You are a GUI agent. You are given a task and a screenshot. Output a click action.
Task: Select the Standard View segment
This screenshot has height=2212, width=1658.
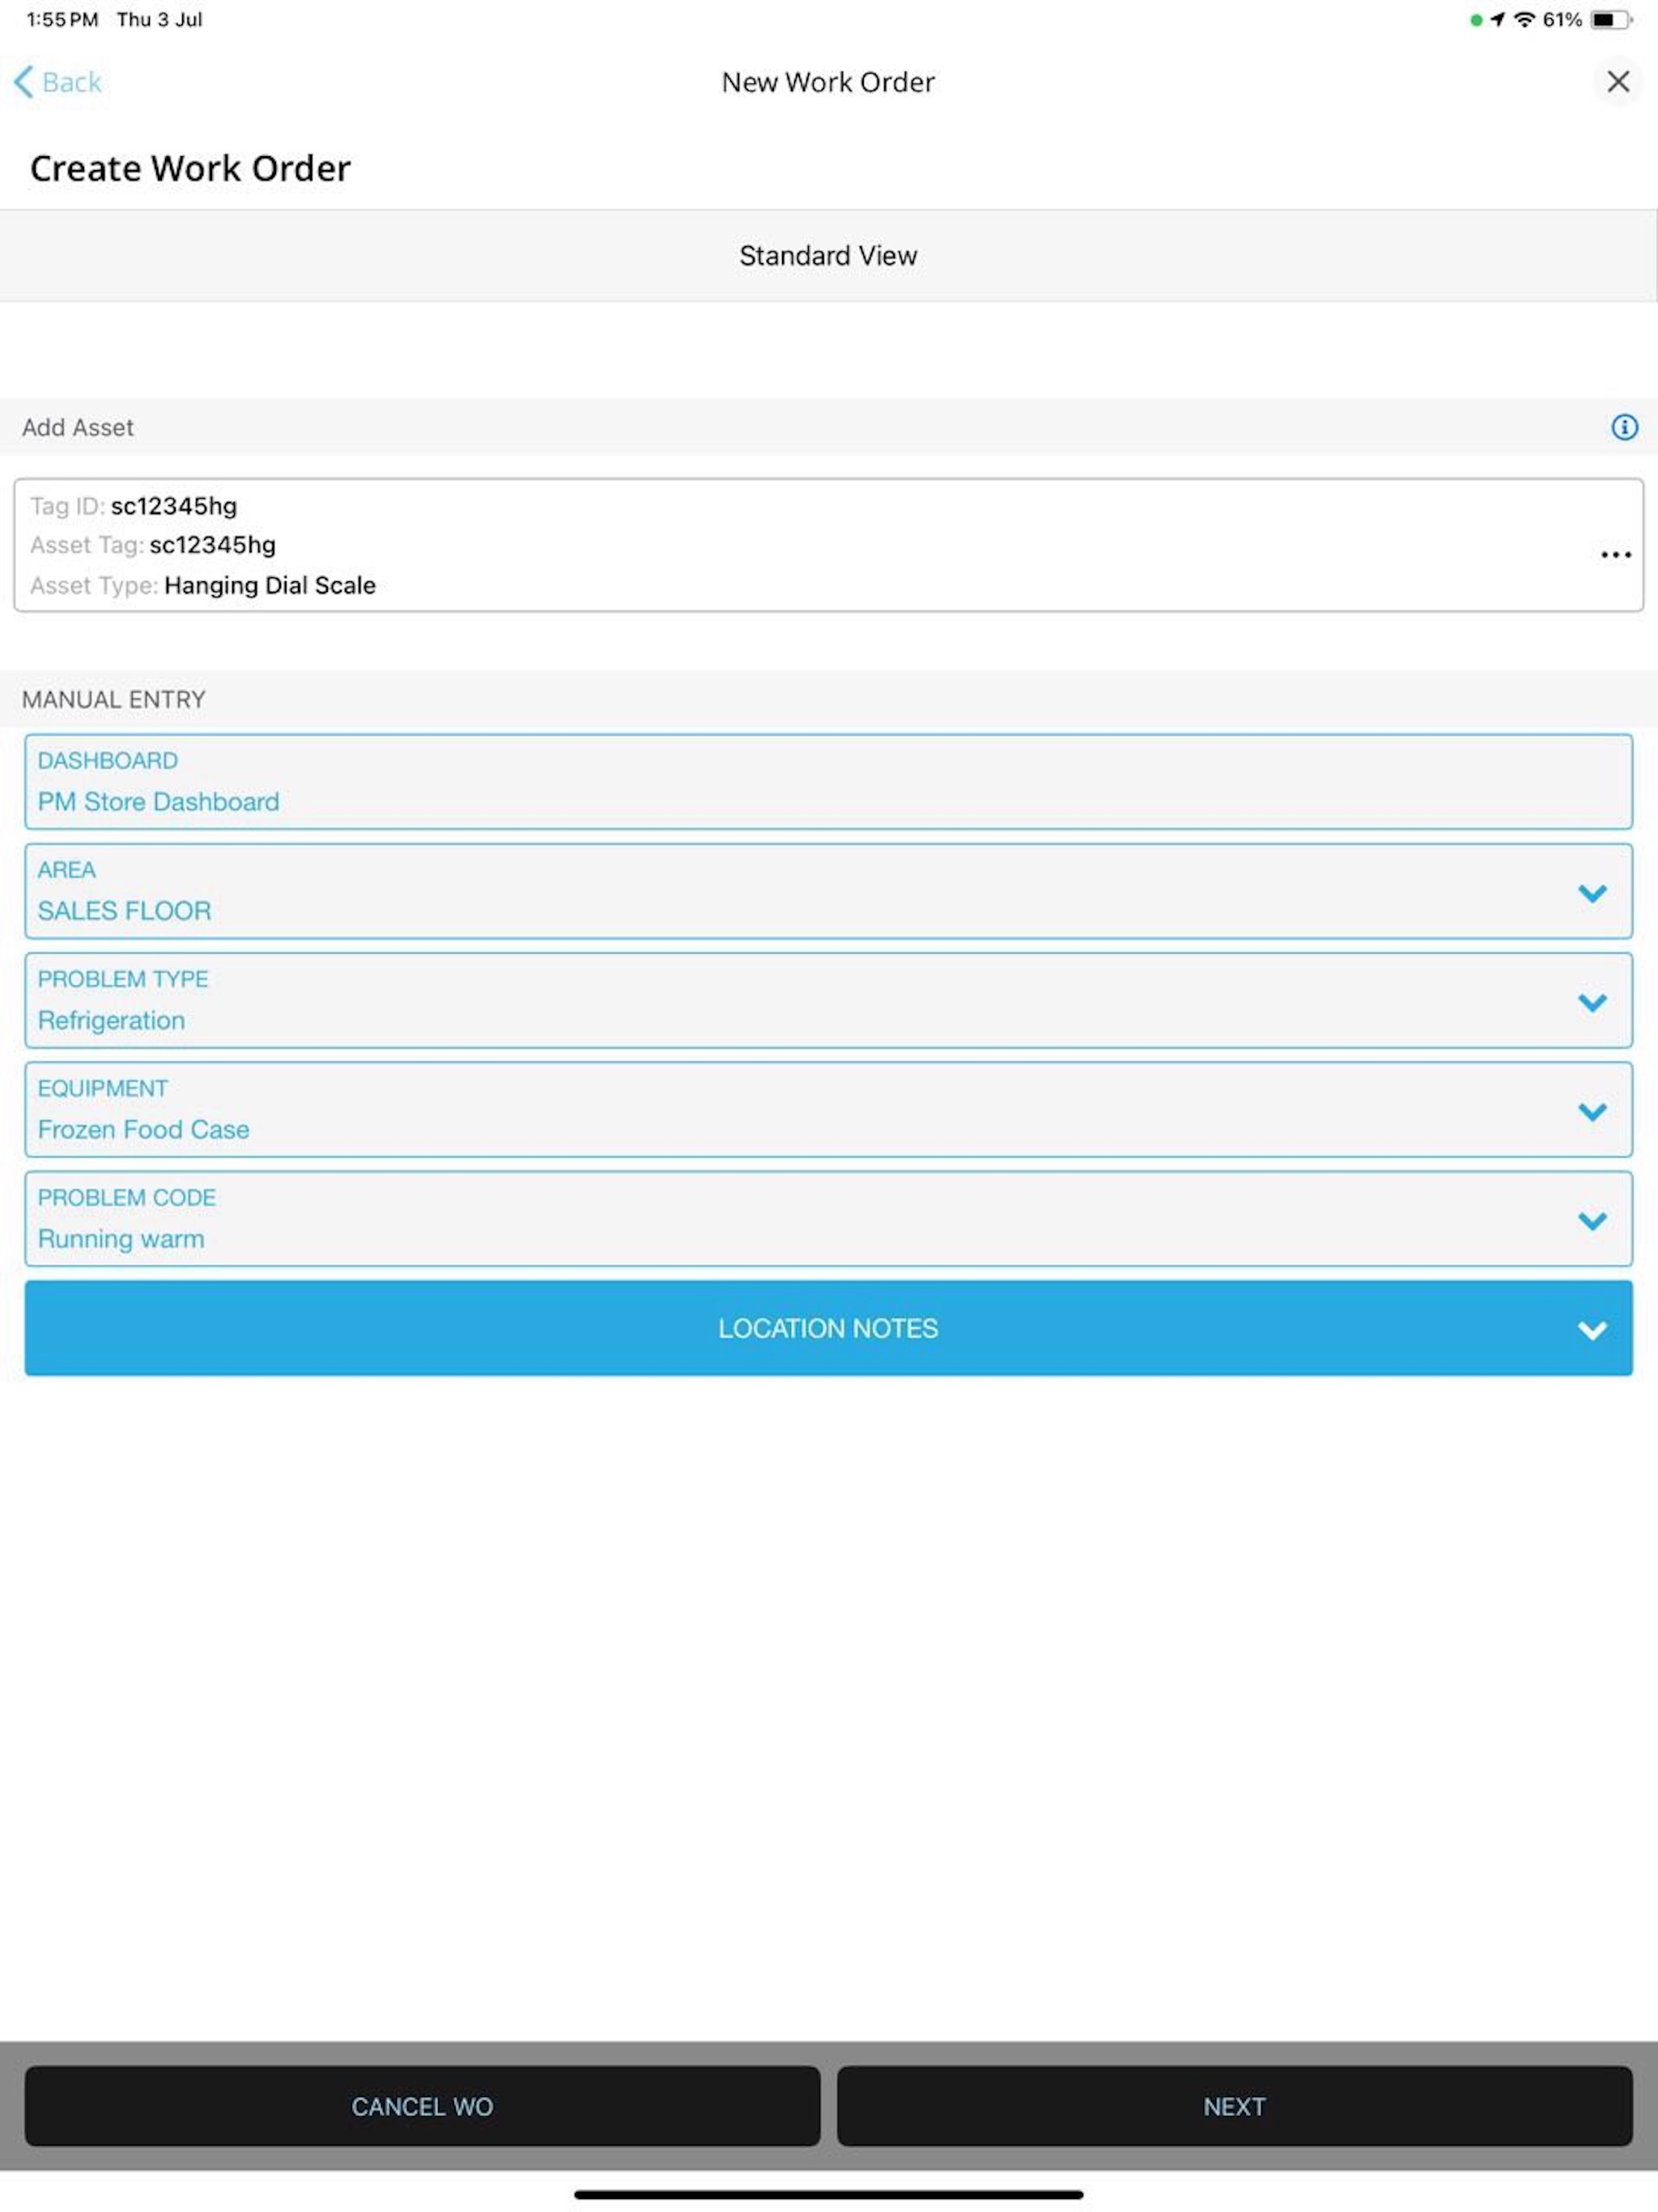[x=829, y=255]
